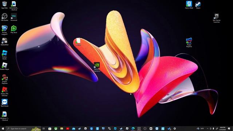This screenshot has width=233, height=131.
Task: Open the App Killer recycle bin icon
Action: click(x=4, y=5)
